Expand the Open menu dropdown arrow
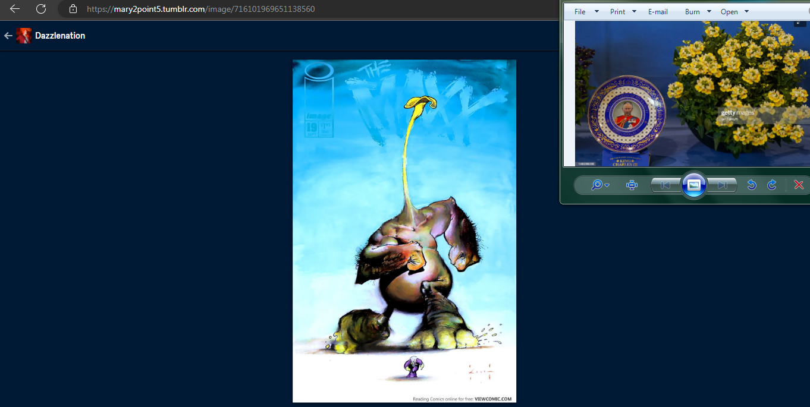The image size is (810, 407). [x=746, y=12]
